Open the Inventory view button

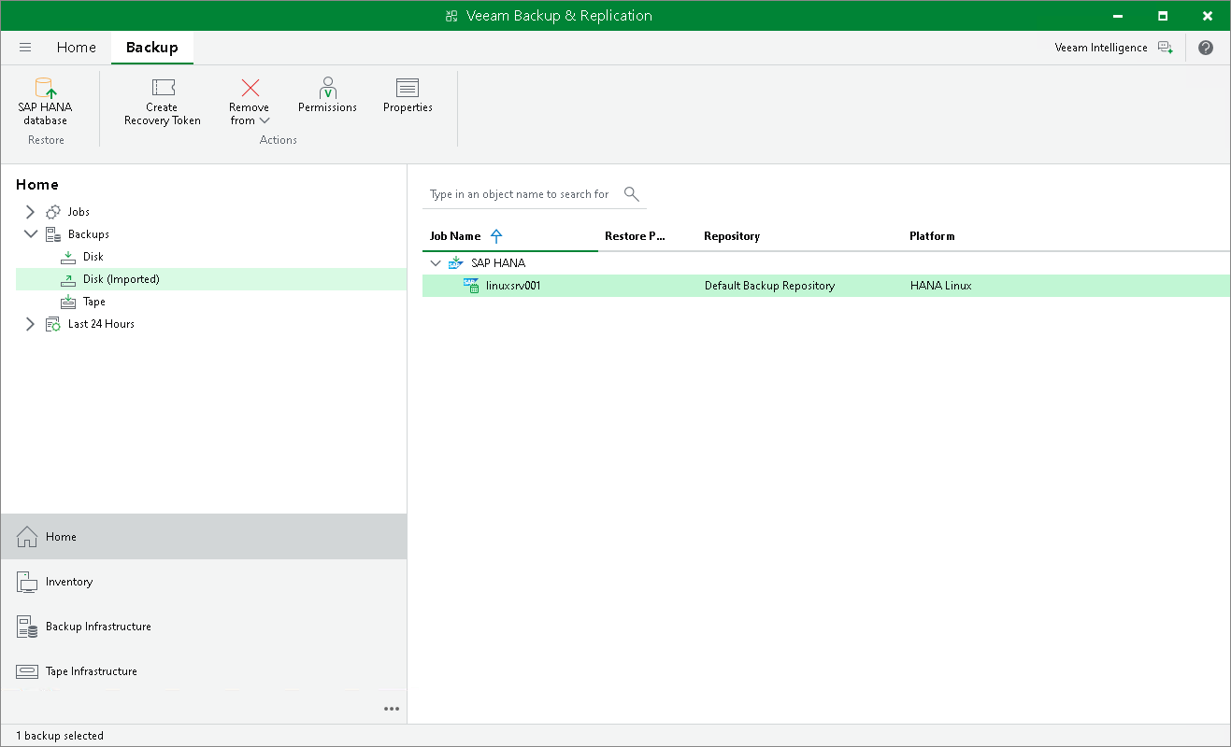pyautogui.click(x=204, y=582)
